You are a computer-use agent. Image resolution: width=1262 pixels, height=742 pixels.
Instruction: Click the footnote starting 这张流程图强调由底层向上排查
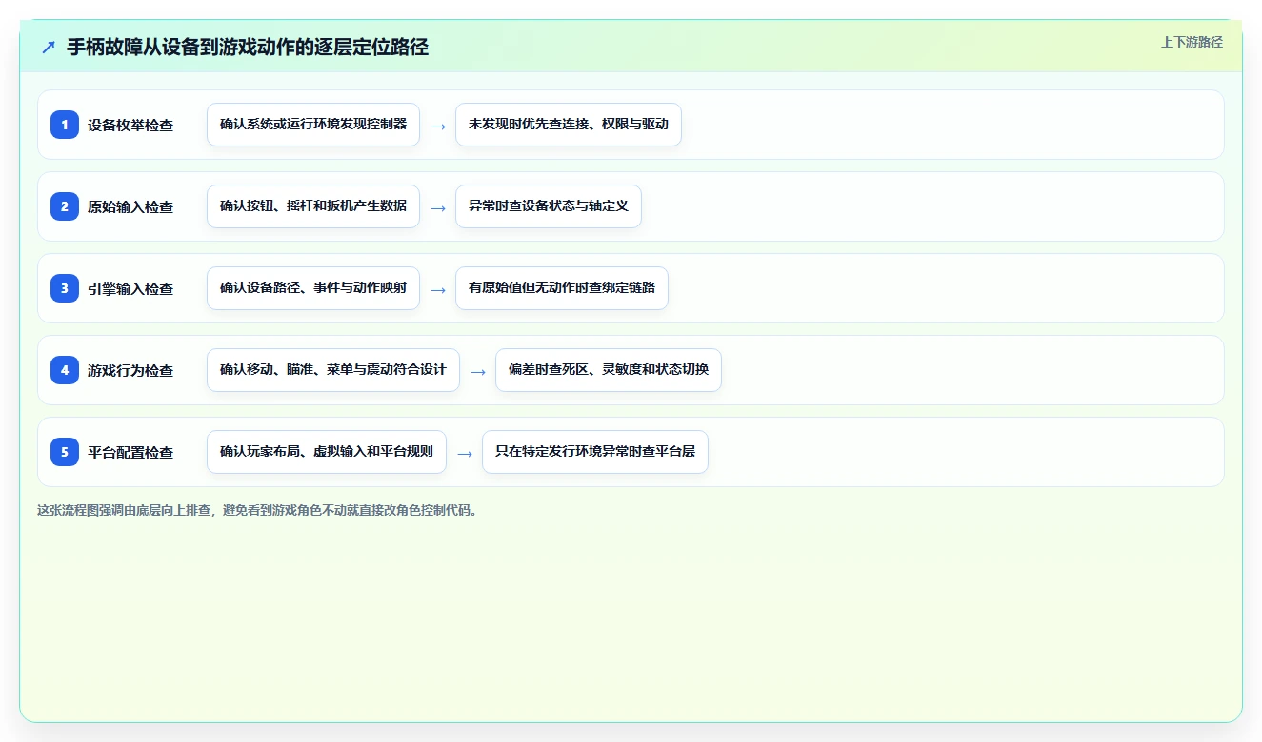[x=257, y=510]
